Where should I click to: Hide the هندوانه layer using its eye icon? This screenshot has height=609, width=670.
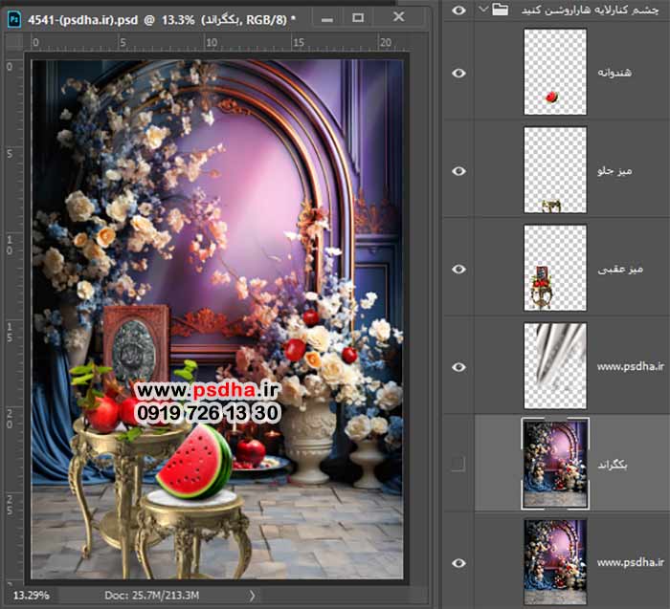pyautogui.click(x=458, y=72)
